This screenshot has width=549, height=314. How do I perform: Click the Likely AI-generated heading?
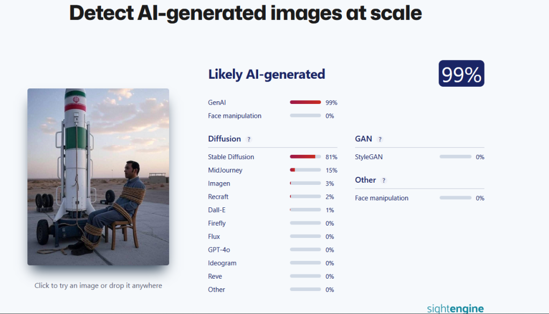[266, 74]
